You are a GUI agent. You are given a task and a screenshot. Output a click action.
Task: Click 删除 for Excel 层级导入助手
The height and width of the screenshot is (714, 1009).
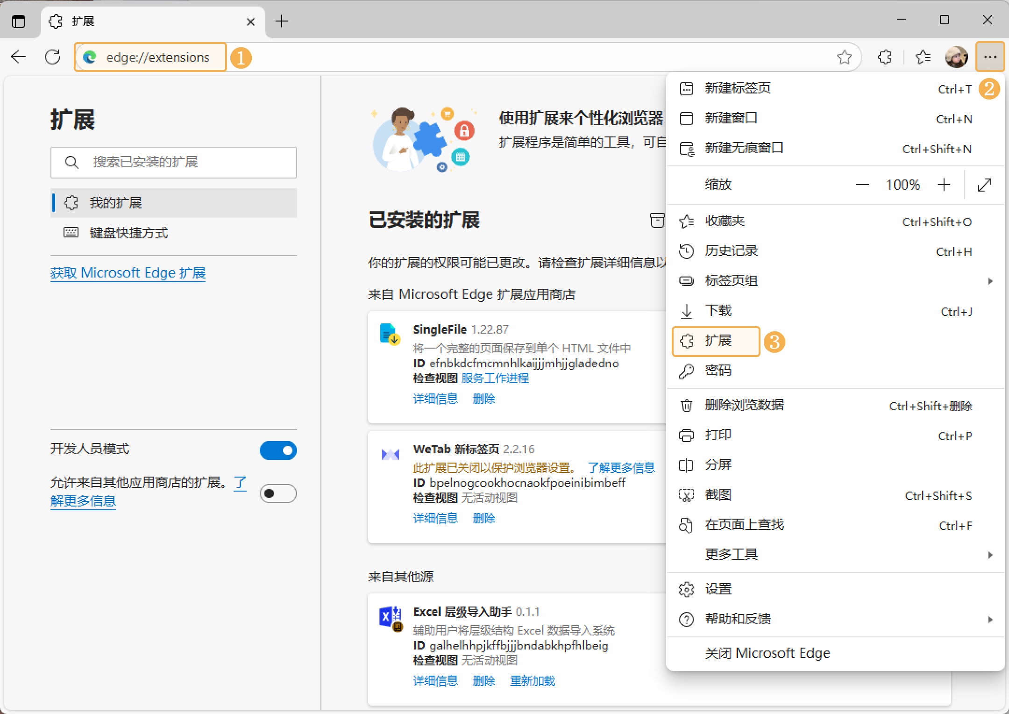(484, 681)
